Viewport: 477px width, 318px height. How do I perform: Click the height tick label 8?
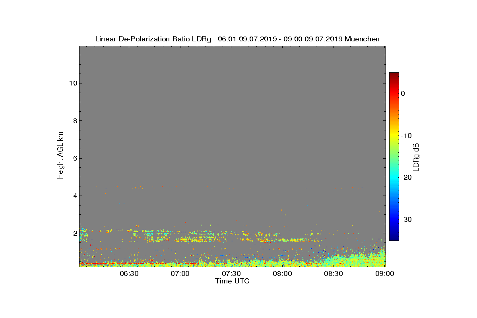tap(75, 121)
